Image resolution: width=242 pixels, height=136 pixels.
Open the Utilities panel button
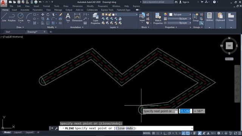[209, 17]
